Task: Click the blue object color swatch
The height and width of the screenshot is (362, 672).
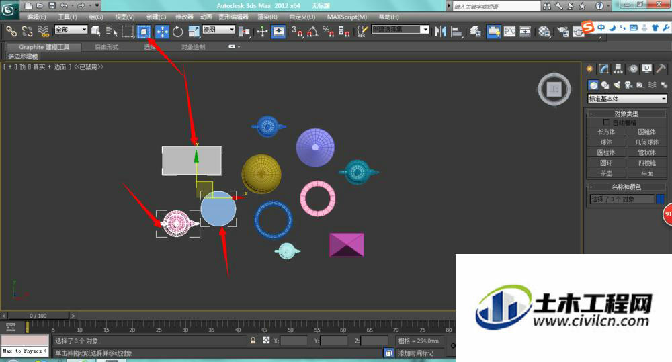Action: coord(661,199)
